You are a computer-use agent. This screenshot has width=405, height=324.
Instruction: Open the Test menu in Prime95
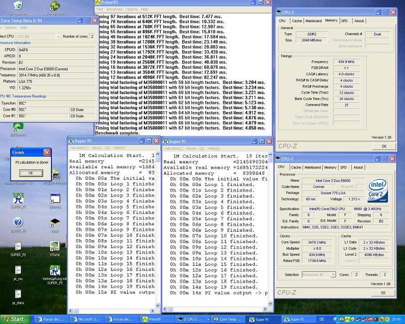point(100,9)
